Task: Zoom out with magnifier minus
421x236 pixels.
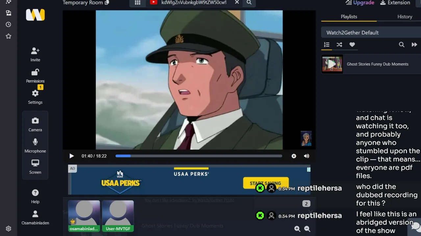Action: coord(307,229)
